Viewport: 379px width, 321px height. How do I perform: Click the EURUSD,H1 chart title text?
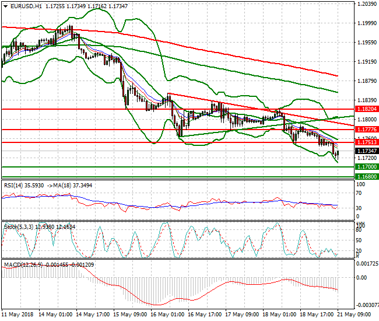[26, 6]
